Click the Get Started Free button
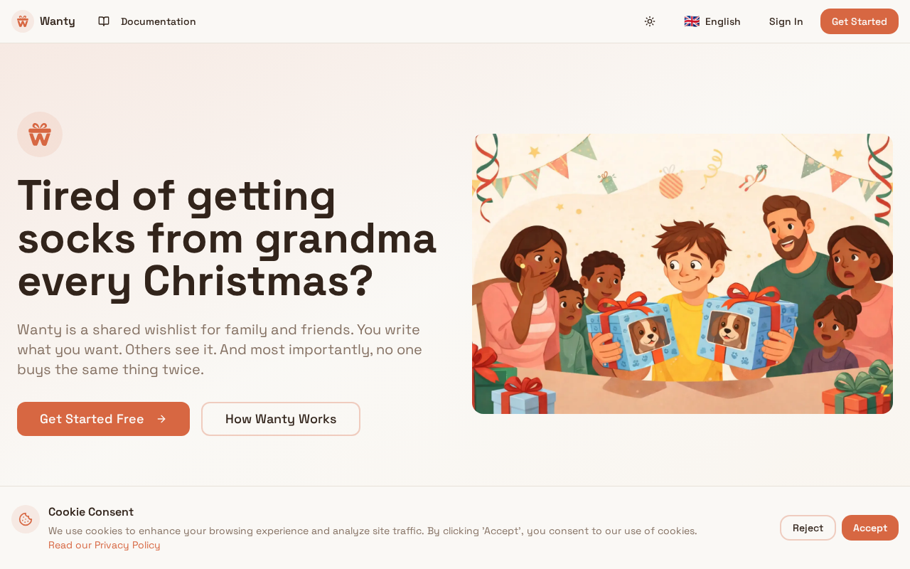 (92, 419)
